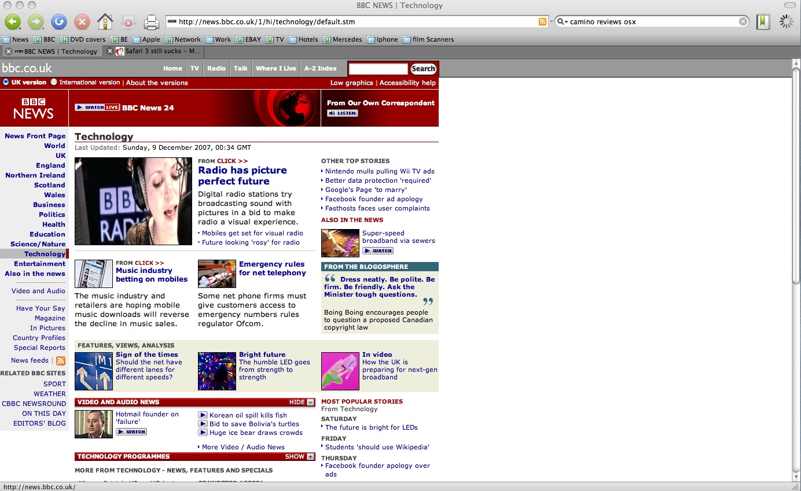Open the search engine dropdown magnifier

click(x=562, y=22)
